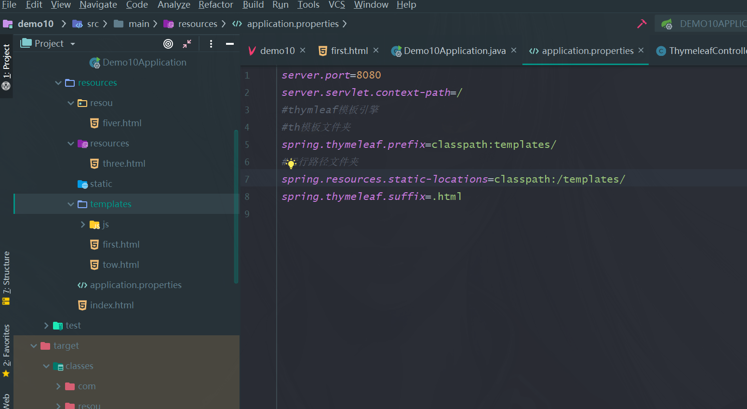Click the intention lightbulb on line 6
Image resolution: width=747 pixels, height=409 pixels.
tap(291, 164)
